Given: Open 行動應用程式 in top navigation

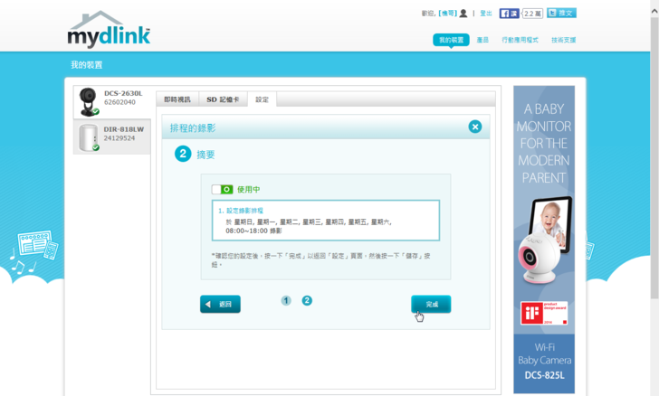Looking at the screenshot, I should pos(520,40).
